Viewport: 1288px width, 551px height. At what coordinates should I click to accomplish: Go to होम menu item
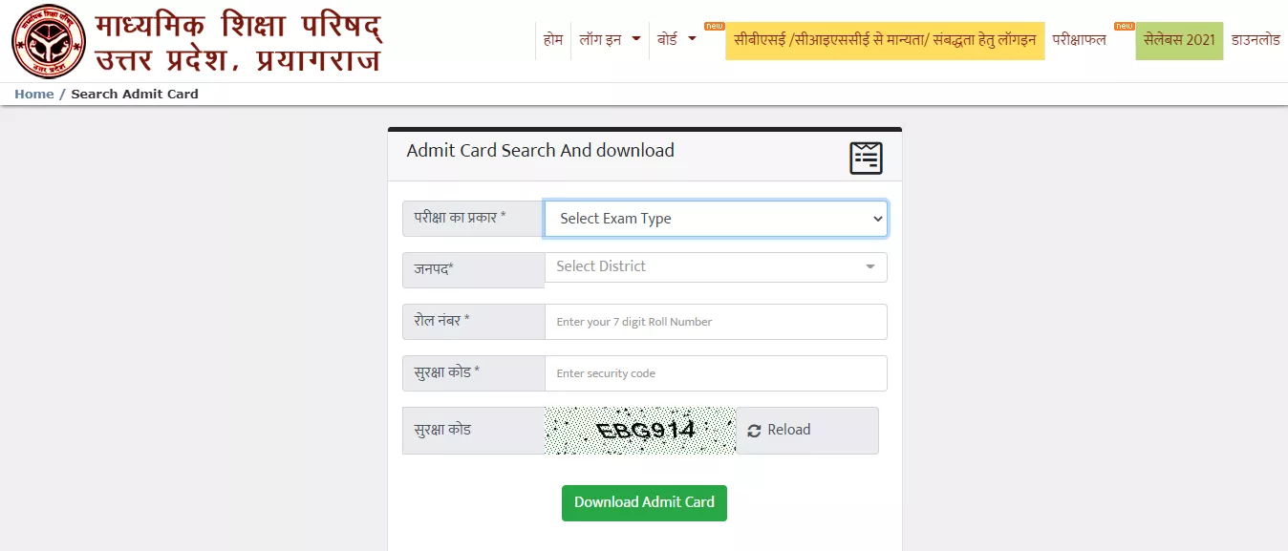(x=552, y=40)
